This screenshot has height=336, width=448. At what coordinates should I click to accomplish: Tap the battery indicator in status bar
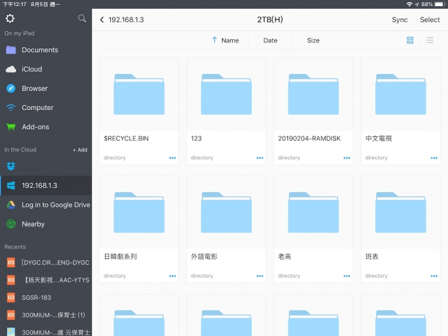(439, 4)
